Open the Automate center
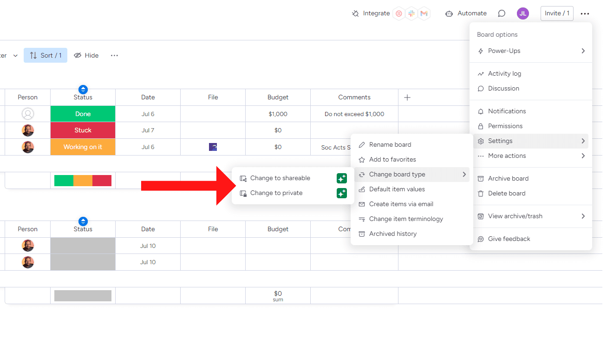 [x=466, y=13]
